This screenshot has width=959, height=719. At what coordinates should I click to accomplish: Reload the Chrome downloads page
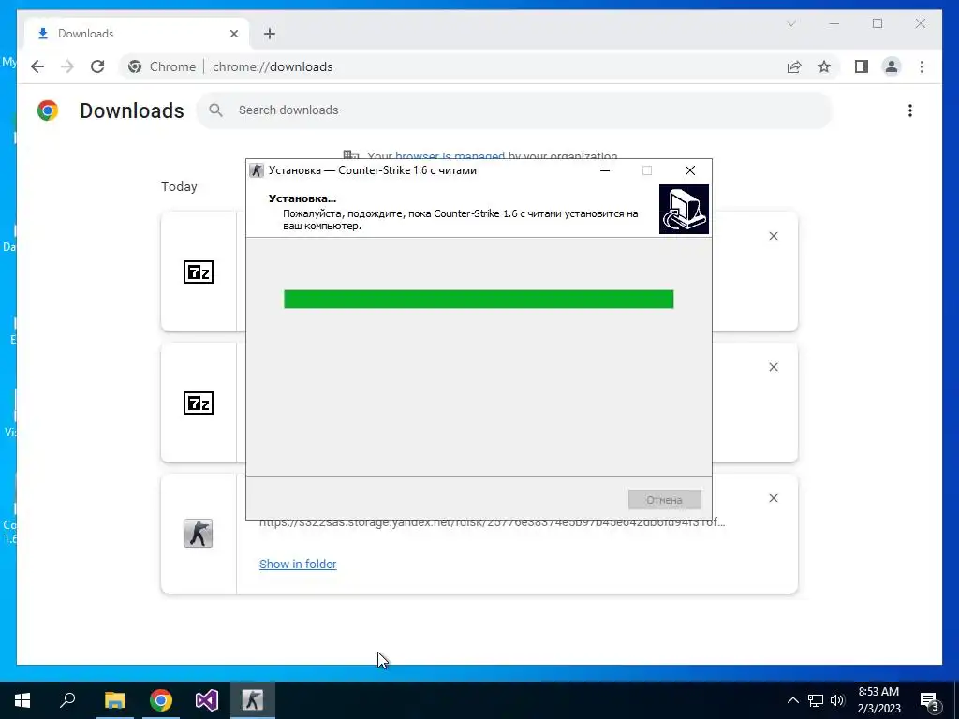point(97,66)
